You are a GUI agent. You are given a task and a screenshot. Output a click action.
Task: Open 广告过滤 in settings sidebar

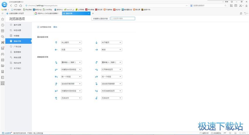point(18,47)
